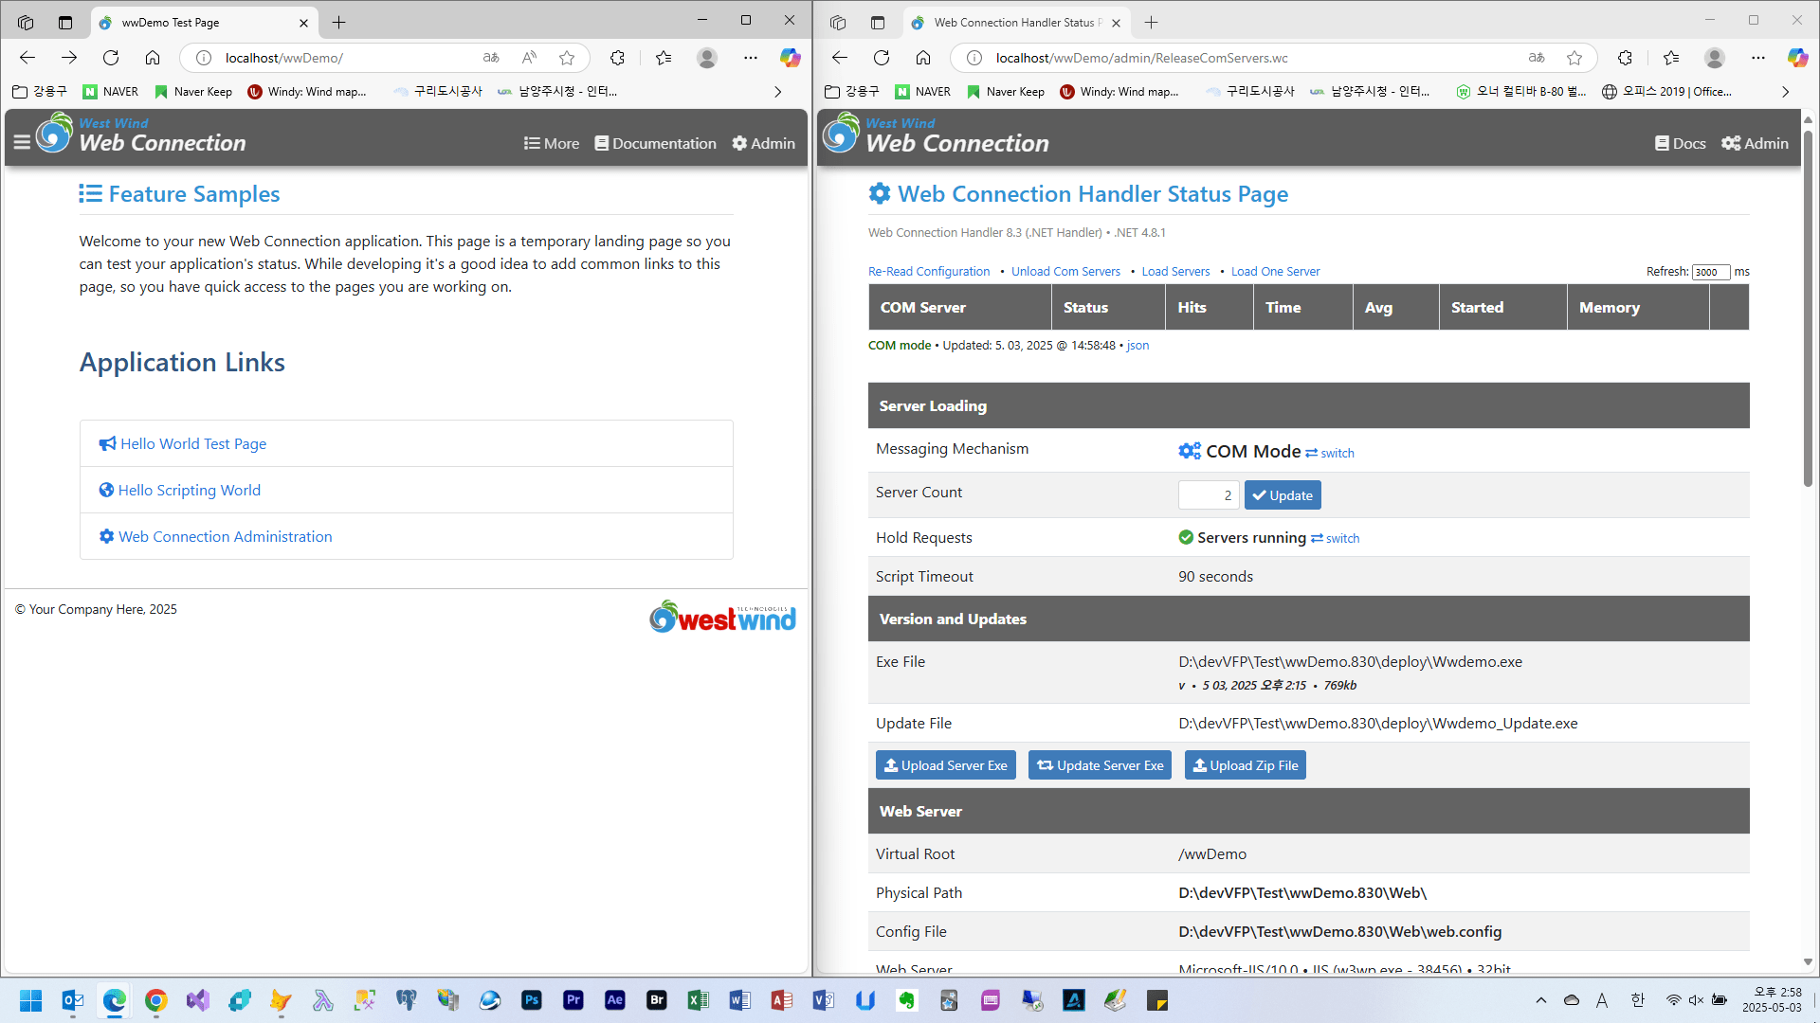Screen dimensions: 1820x1023
Task: Open hamburger menu in wwDemo Test Page
Action: coord(22,143)
